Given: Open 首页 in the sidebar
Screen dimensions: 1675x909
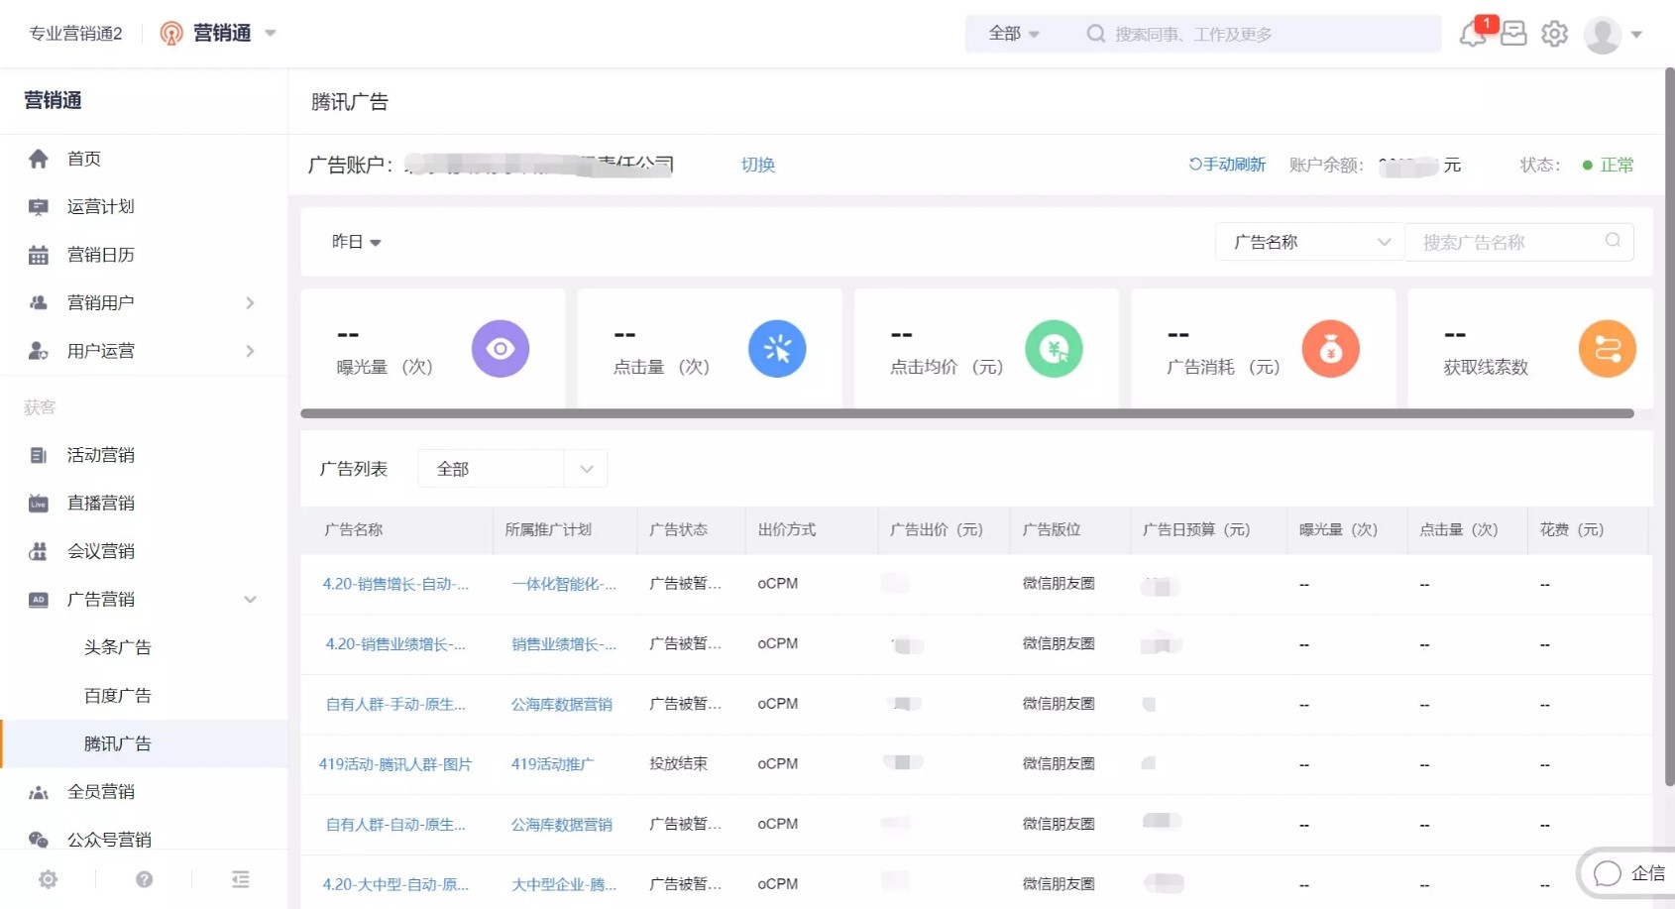Looking at the screenshot, I should point(84,159).
